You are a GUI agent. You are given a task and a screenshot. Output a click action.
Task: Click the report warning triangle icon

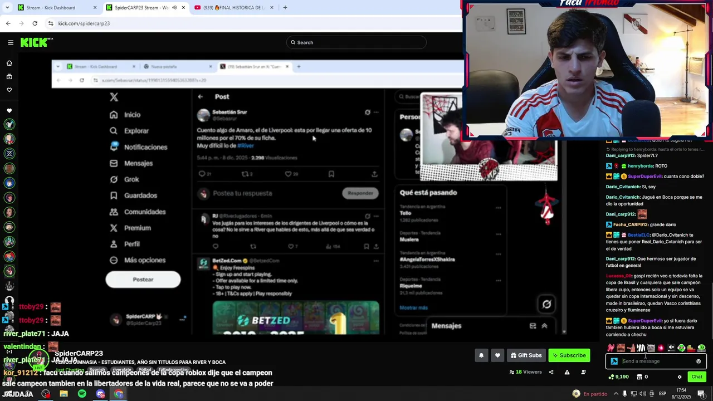tap(567, 372)
